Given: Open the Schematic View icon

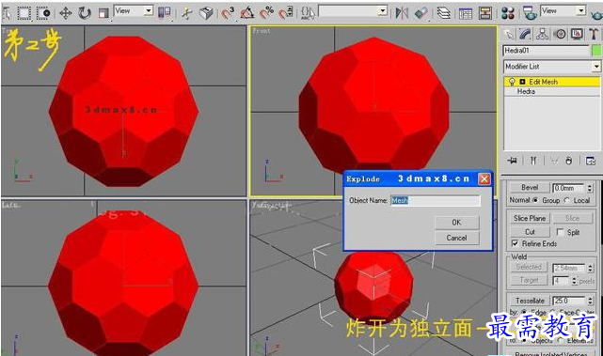Looking at the screenshot, I should (x=484, y=13).
